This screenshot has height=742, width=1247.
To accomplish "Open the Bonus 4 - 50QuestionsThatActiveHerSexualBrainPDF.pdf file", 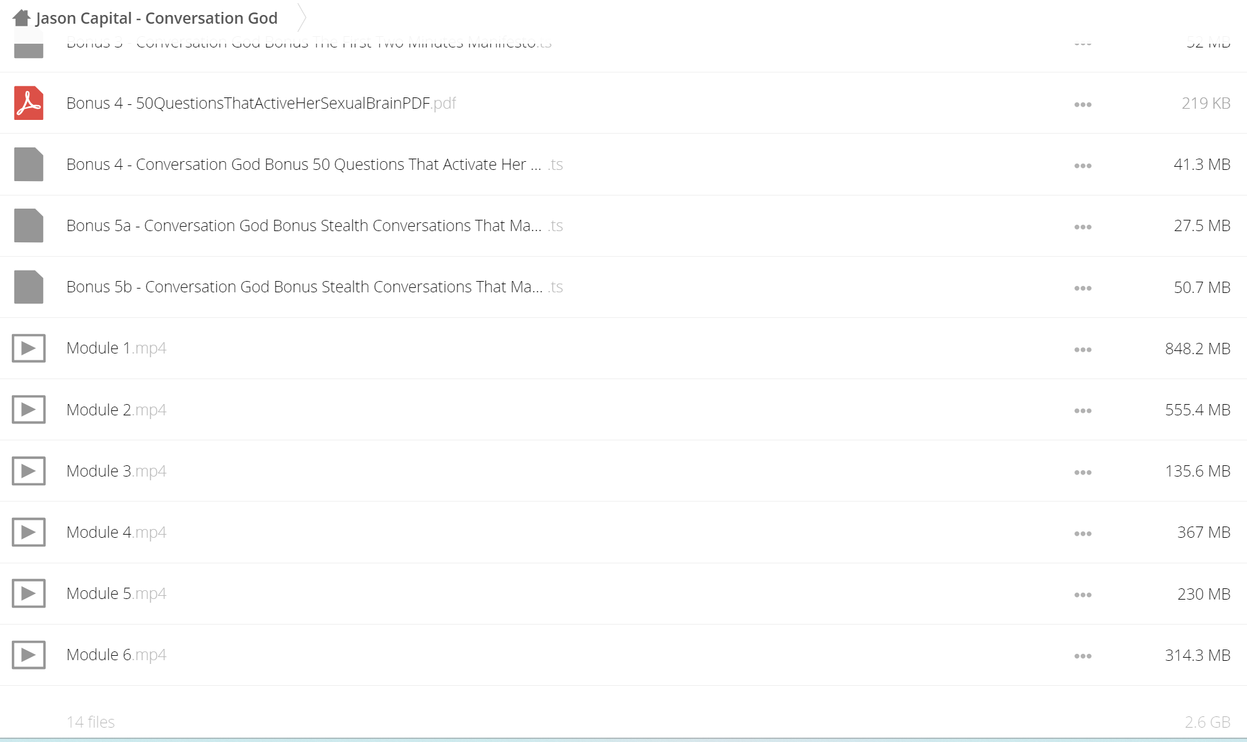I will pyautogui.click(x=261, y=103).
